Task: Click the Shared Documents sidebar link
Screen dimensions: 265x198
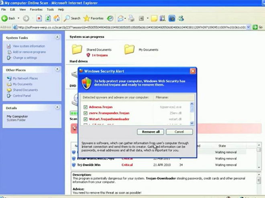Action: point(25,90)
